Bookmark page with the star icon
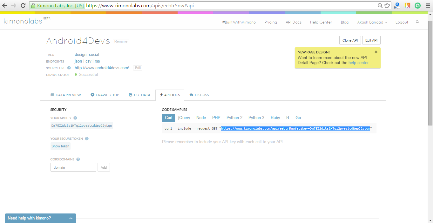This screenshot has width=434, height=223. pyautogui.click(x=387, y=5)
